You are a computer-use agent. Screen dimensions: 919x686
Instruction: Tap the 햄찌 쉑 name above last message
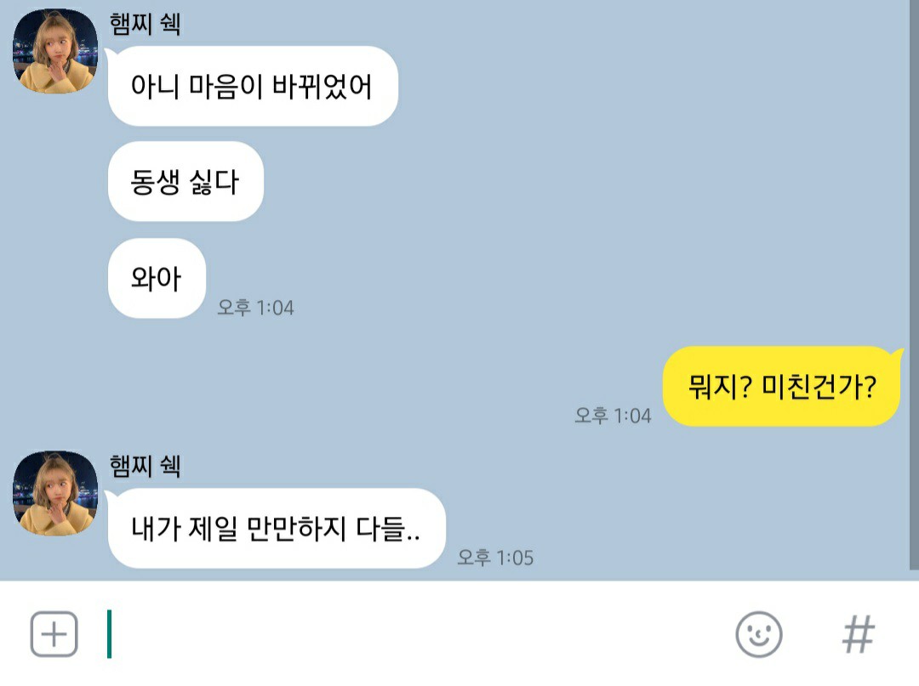click(145, 466)
